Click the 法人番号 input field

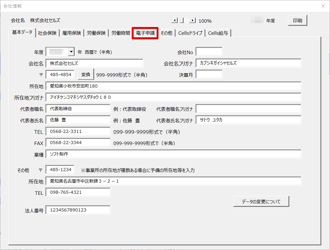[78, 210]
